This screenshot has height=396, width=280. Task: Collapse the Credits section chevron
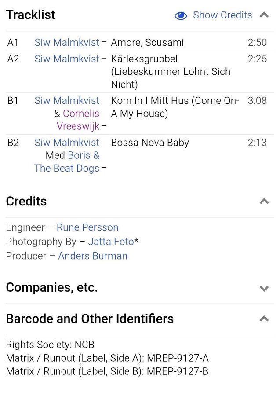point(264,202)
